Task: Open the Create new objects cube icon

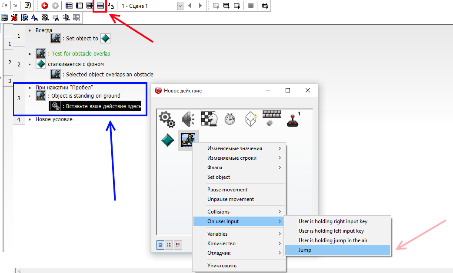Action: [x=251, y=118]
